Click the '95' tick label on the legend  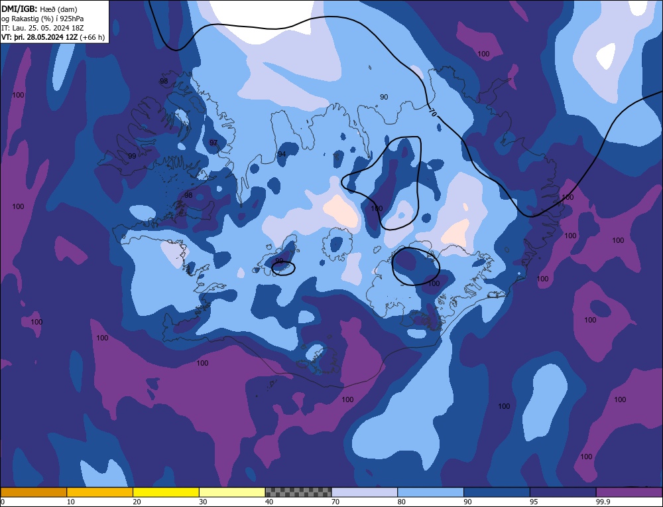click(534, 502)
